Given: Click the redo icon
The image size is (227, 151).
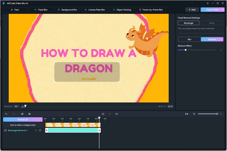Looking at the screenshot, I should pyautogui.click(x=14, y=114).
